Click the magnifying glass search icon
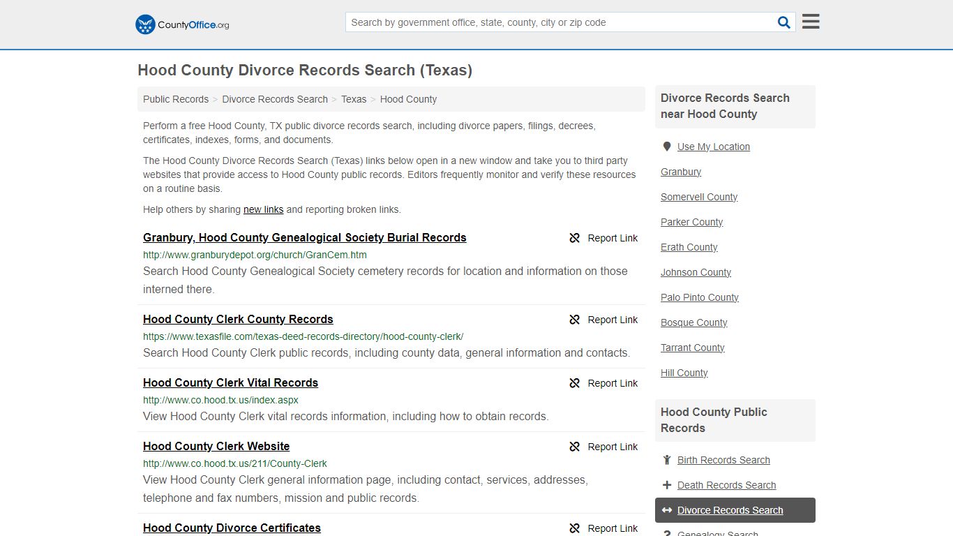The image size is (953, 536). click(x=784, y=22)
